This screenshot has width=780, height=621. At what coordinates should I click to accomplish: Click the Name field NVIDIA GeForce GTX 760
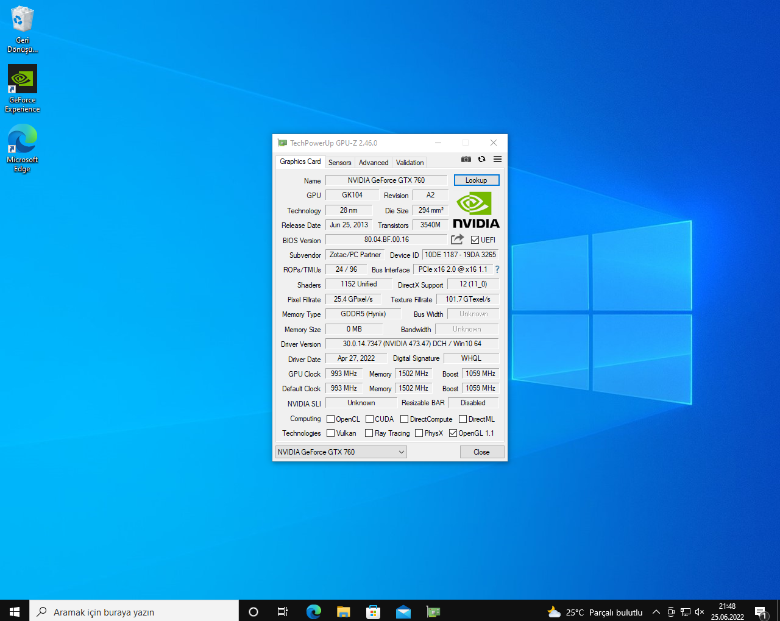pyautogui.click(x=386, y=180)
